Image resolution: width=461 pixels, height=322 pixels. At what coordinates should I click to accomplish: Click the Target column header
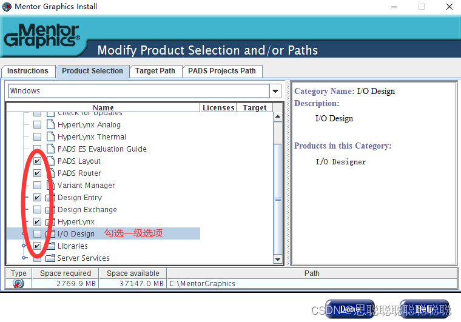(x=255, y=108)
